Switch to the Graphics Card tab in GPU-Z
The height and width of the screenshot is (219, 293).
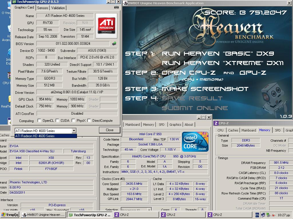coord(24,7)
